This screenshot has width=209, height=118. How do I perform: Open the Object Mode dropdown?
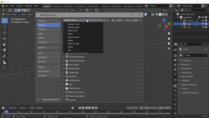point(11,14)
